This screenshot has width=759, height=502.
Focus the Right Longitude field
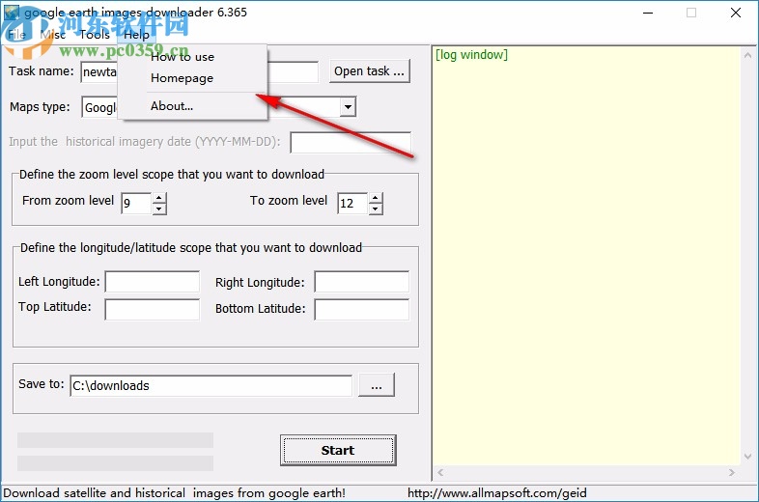pos(361,282)
